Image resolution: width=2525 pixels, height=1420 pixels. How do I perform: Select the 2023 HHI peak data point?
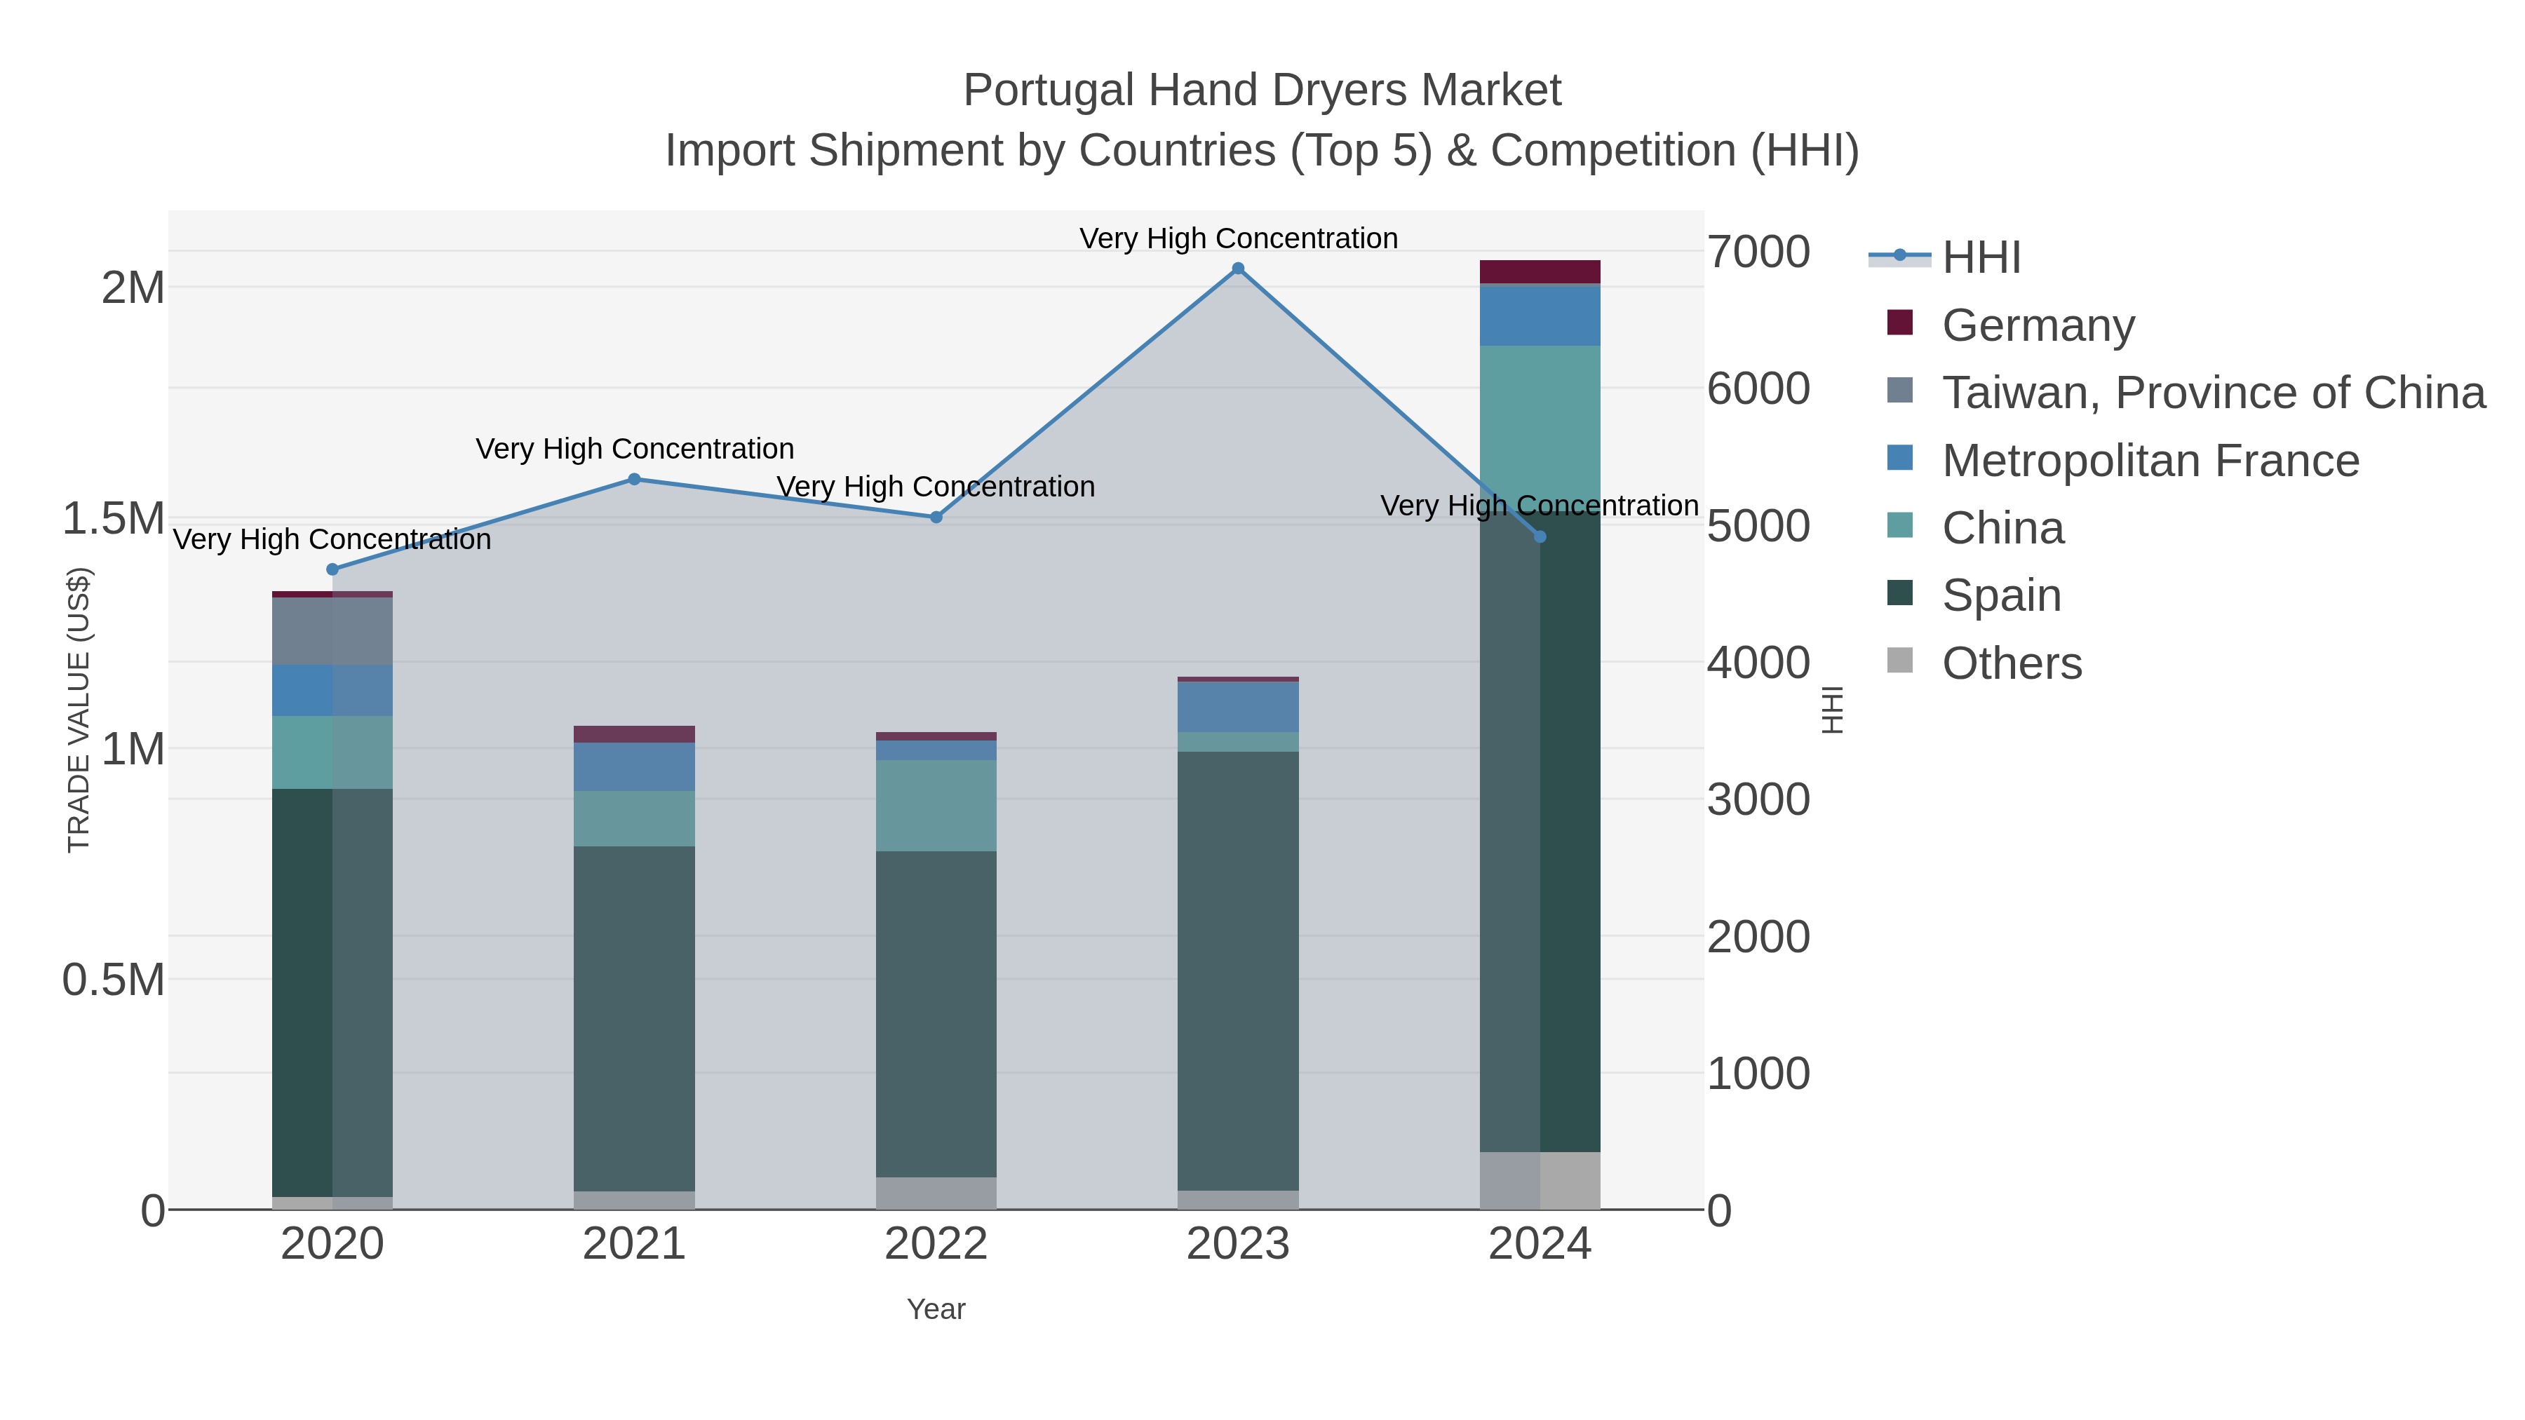point(1238,269)
